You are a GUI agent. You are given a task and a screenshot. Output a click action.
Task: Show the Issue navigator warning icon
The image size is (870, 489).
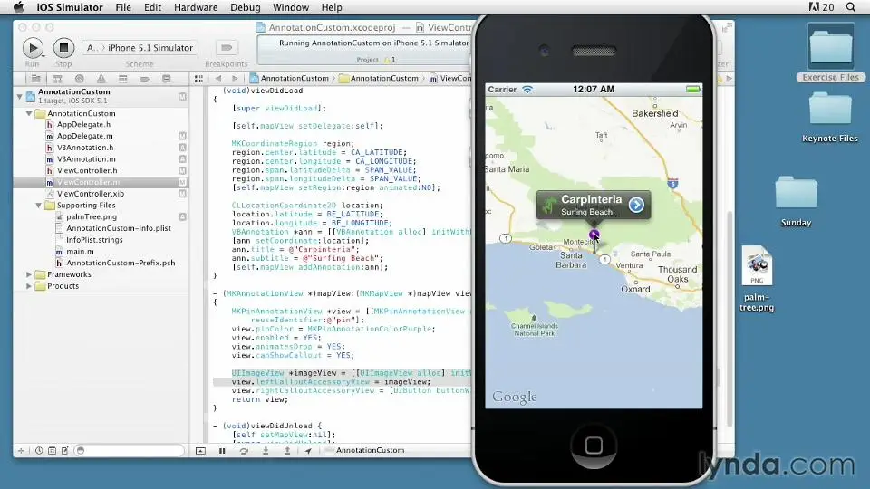pos(101,79)
